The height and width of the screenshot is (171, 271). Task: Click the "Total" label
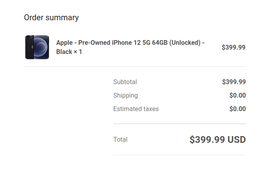(120, 140)
